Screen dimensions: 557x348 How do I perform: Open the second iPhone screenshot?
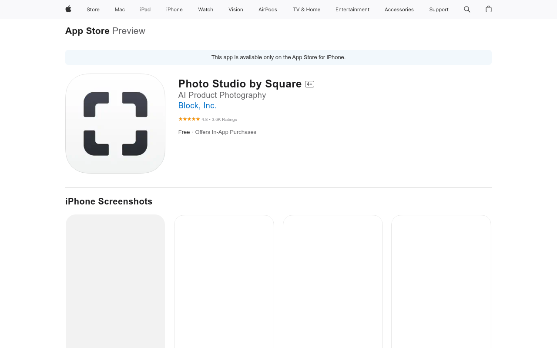(x=224, y=281)
